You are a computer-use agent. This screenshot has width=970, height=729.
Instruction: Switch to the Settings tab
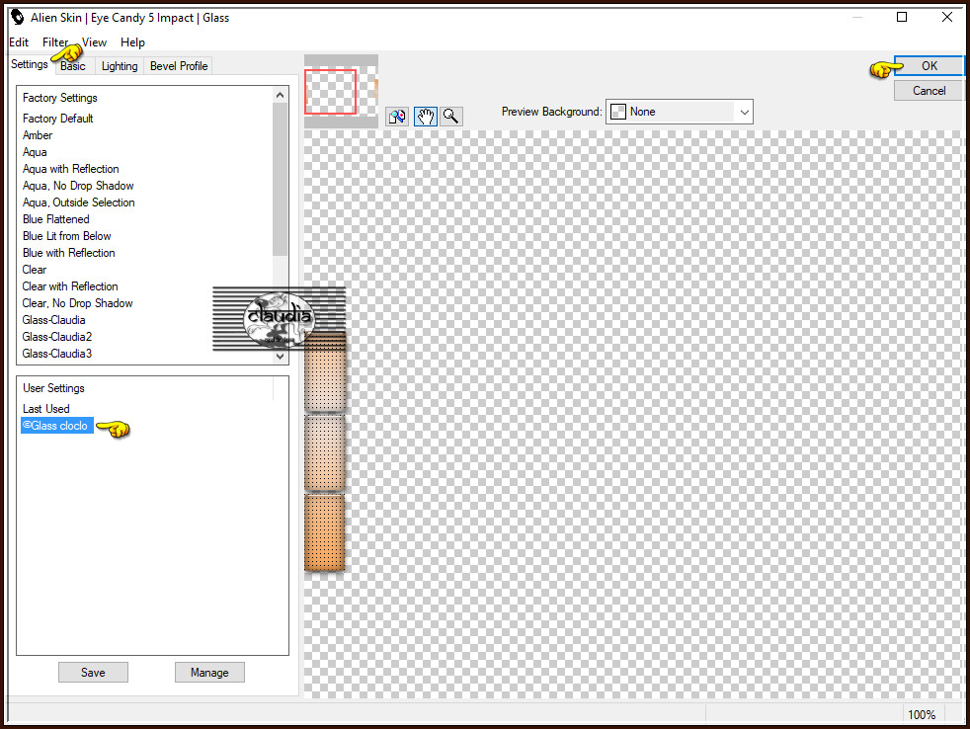click(29, 64)
